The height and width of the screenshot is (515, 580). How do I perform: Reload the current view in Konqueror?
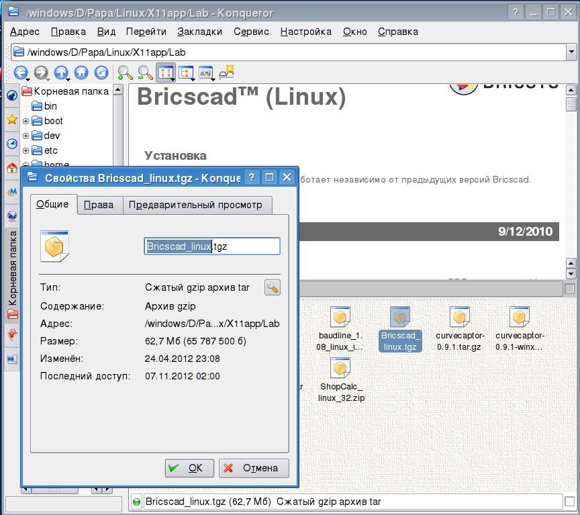pyautogui.click(x=101, y=73)
